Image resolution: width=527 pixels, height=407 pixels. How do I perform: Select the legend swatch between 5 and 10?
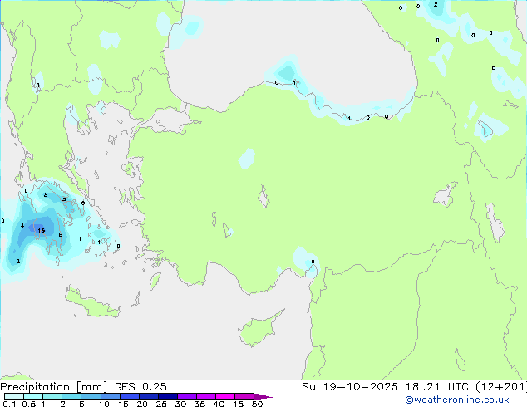coord(91,396)
